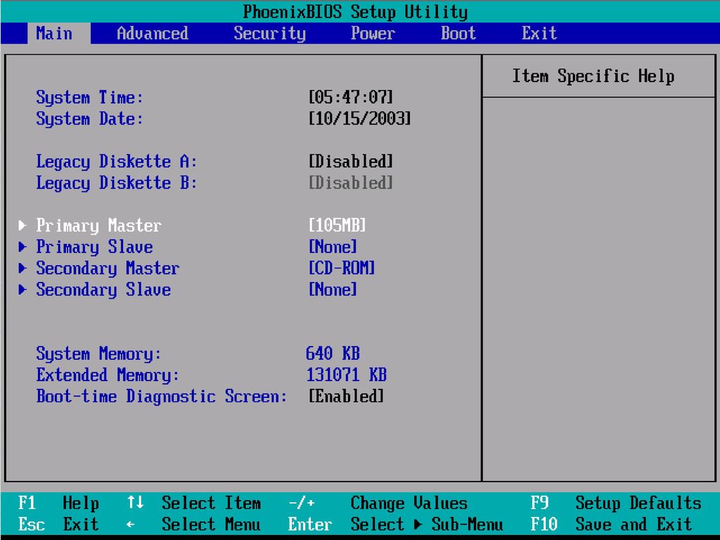
Task: Open the Advanced menu tab
Action: coord(153,33)
